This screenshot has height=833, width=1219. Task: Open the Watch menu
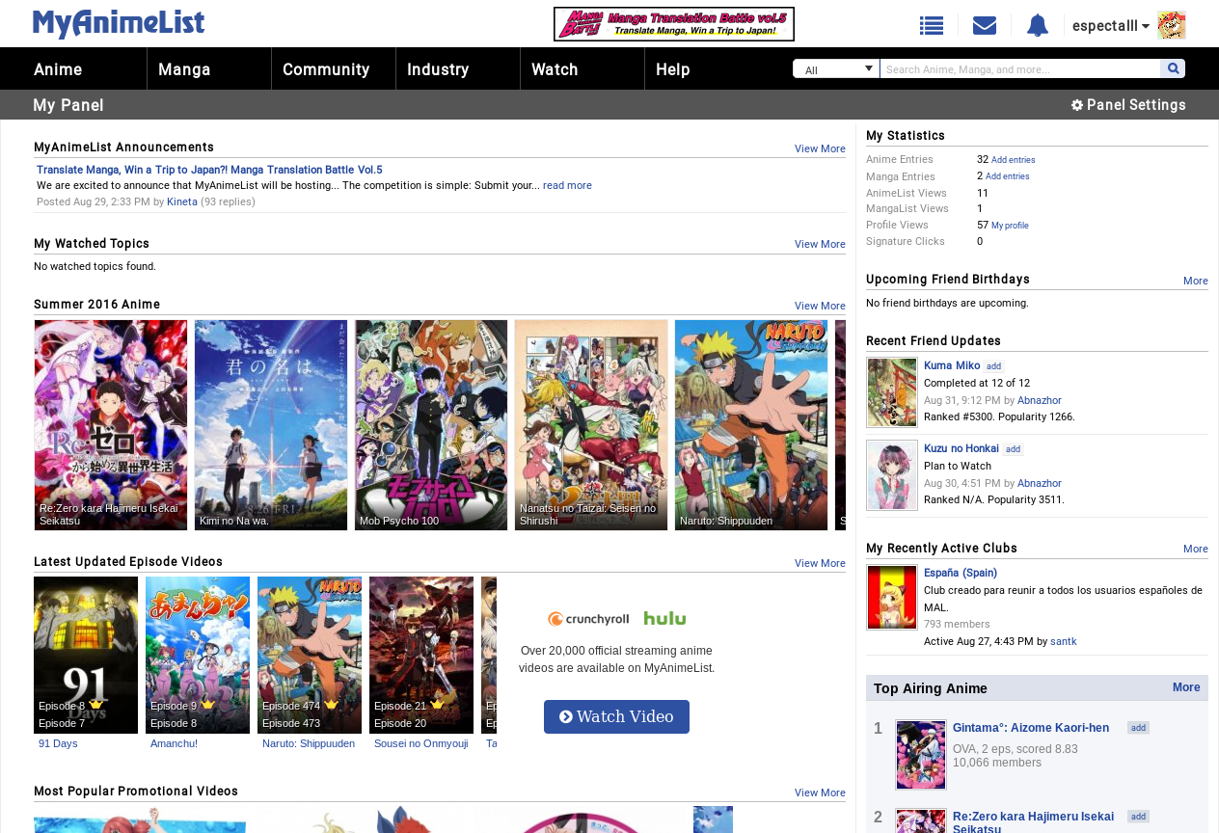click(555, 69)
